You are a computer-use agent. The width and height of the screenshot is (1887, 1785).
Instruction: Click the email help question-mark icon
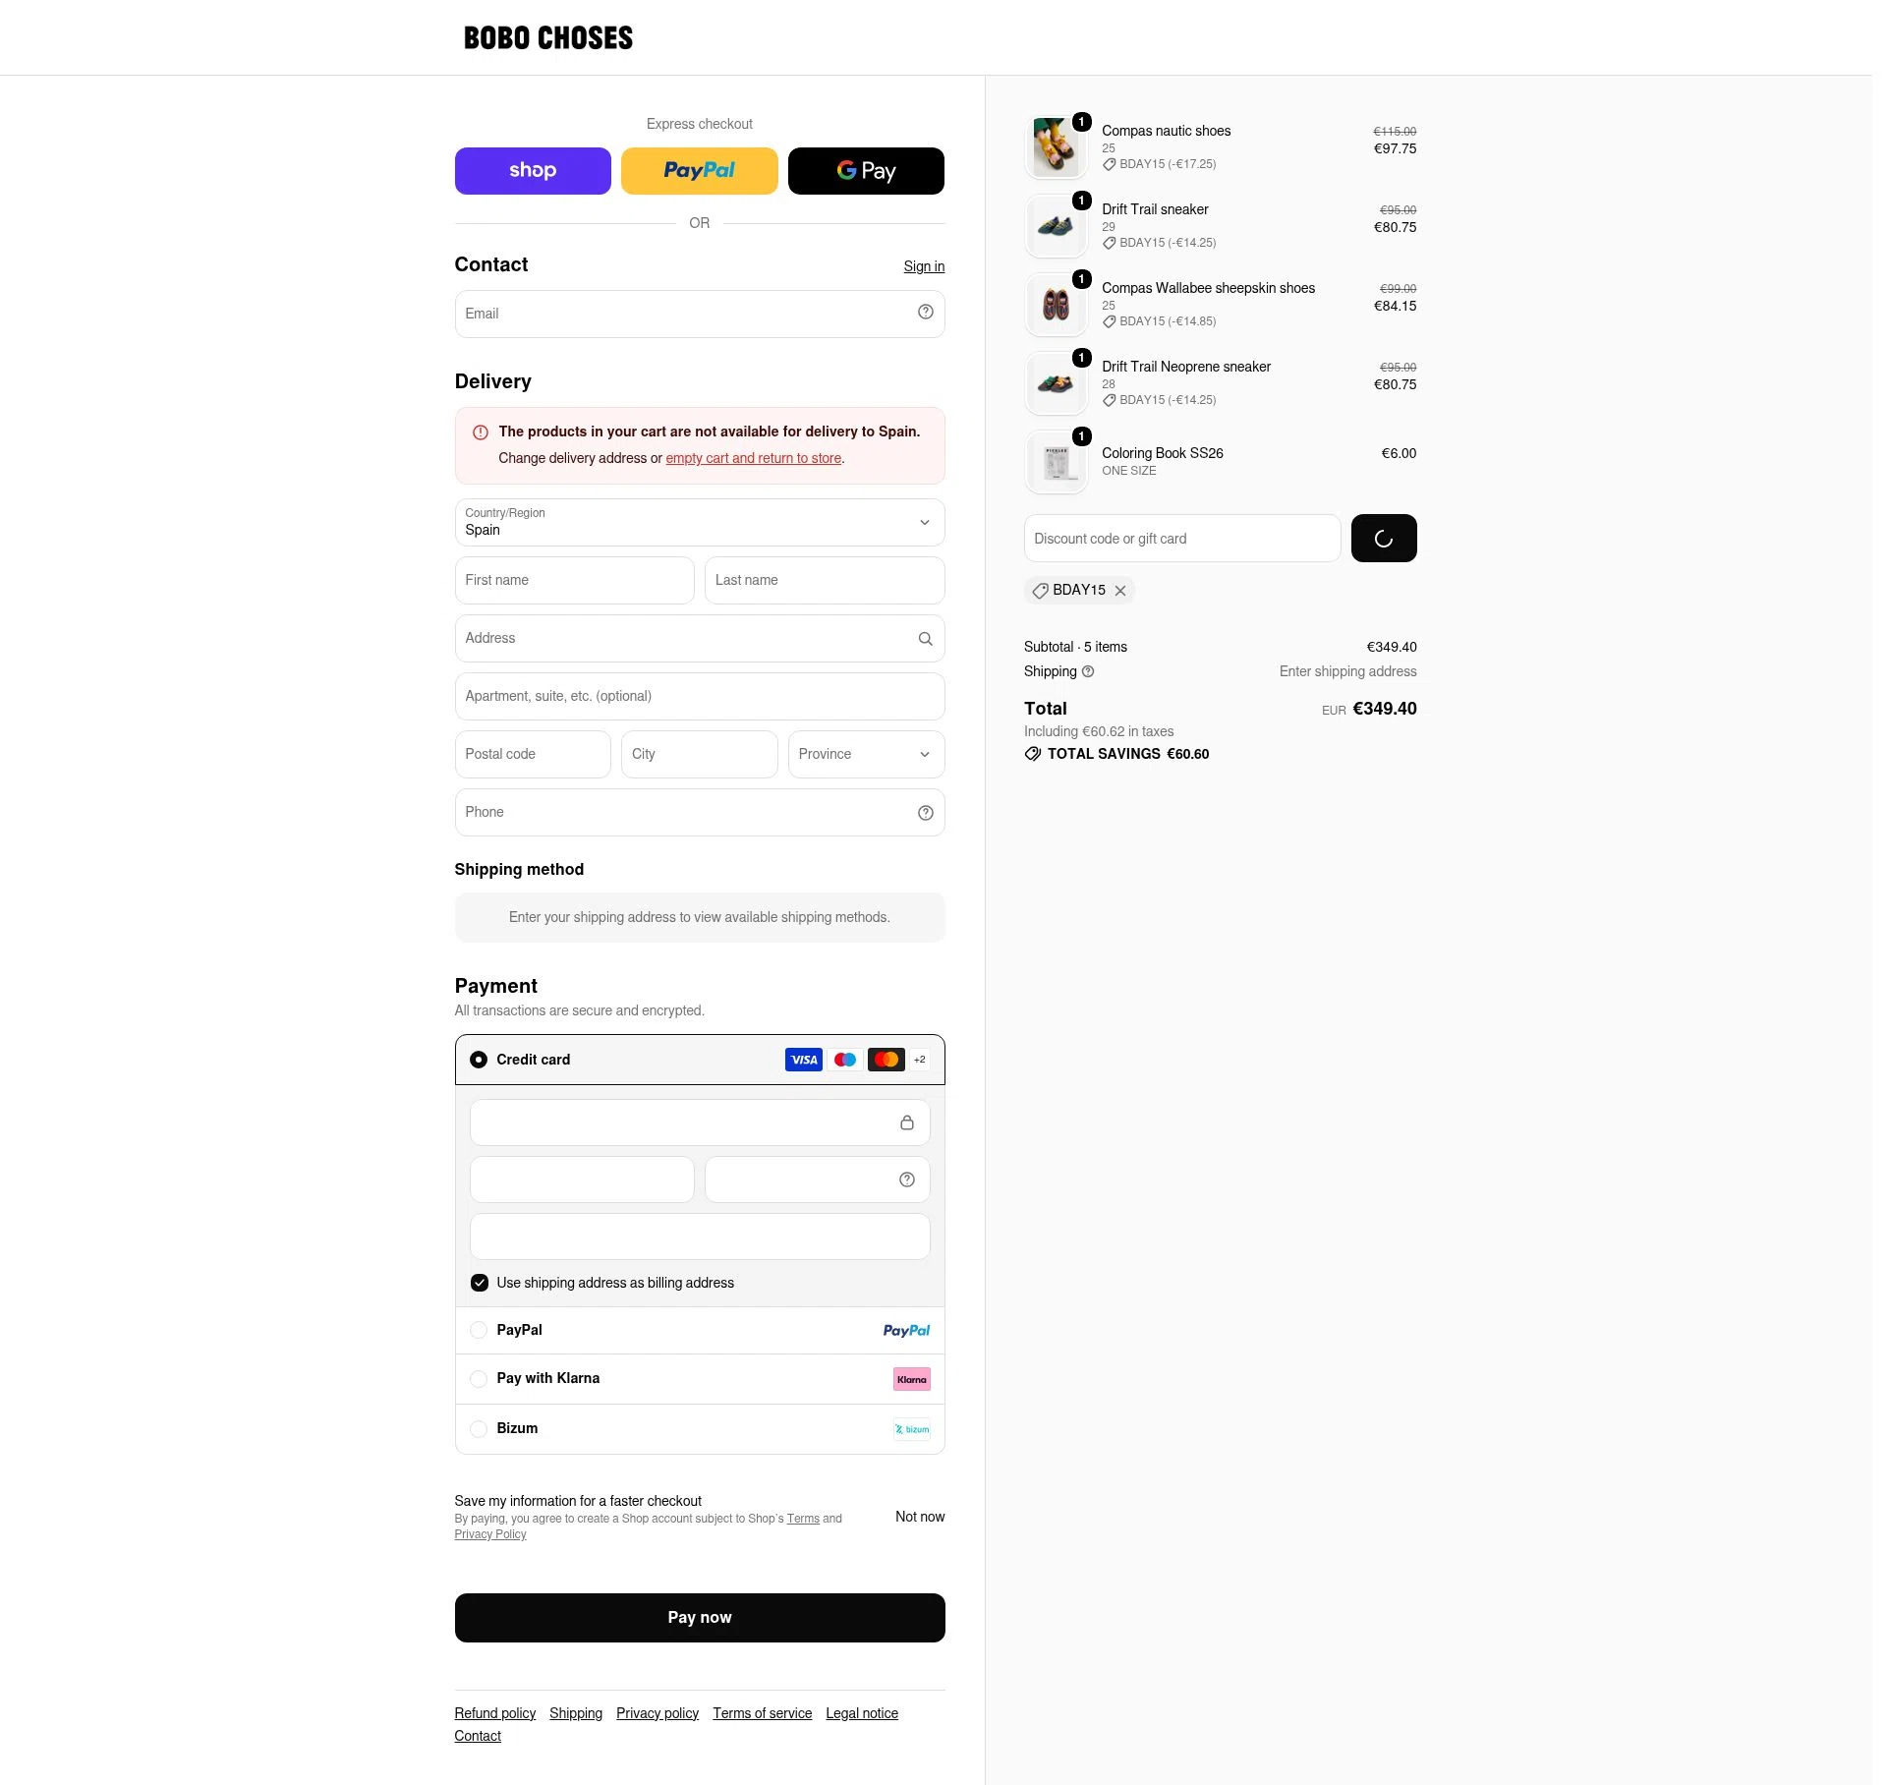(925, 312)
